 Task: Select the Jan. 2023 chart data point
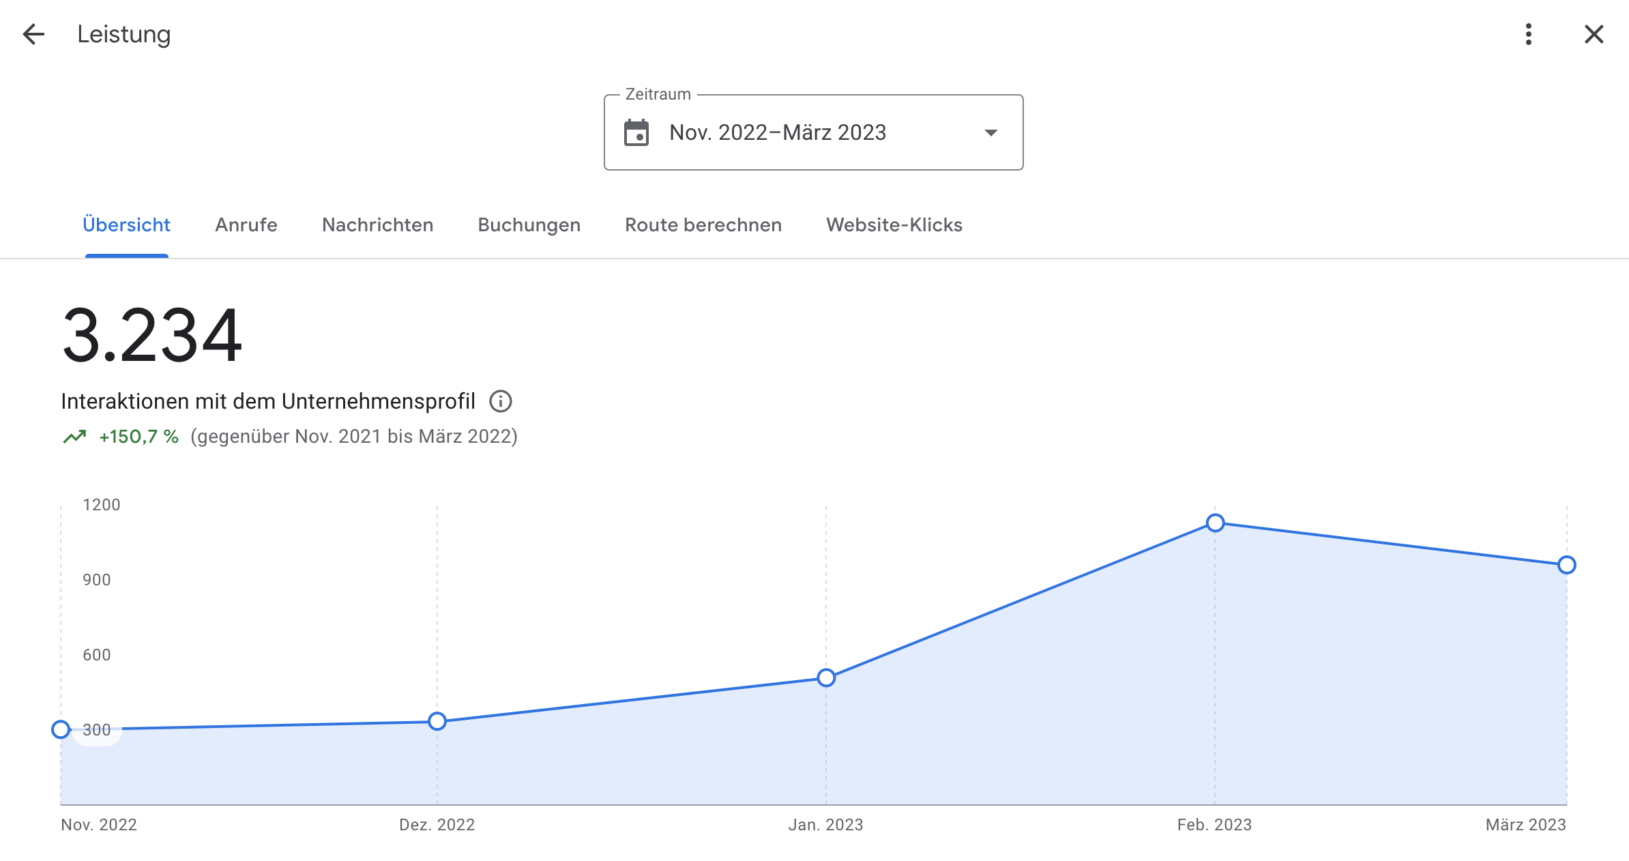click(x=826, y=677)
